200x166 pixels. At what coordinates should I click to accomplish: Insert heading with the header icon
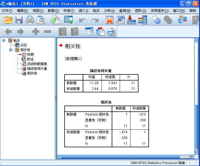click(89, 31)
